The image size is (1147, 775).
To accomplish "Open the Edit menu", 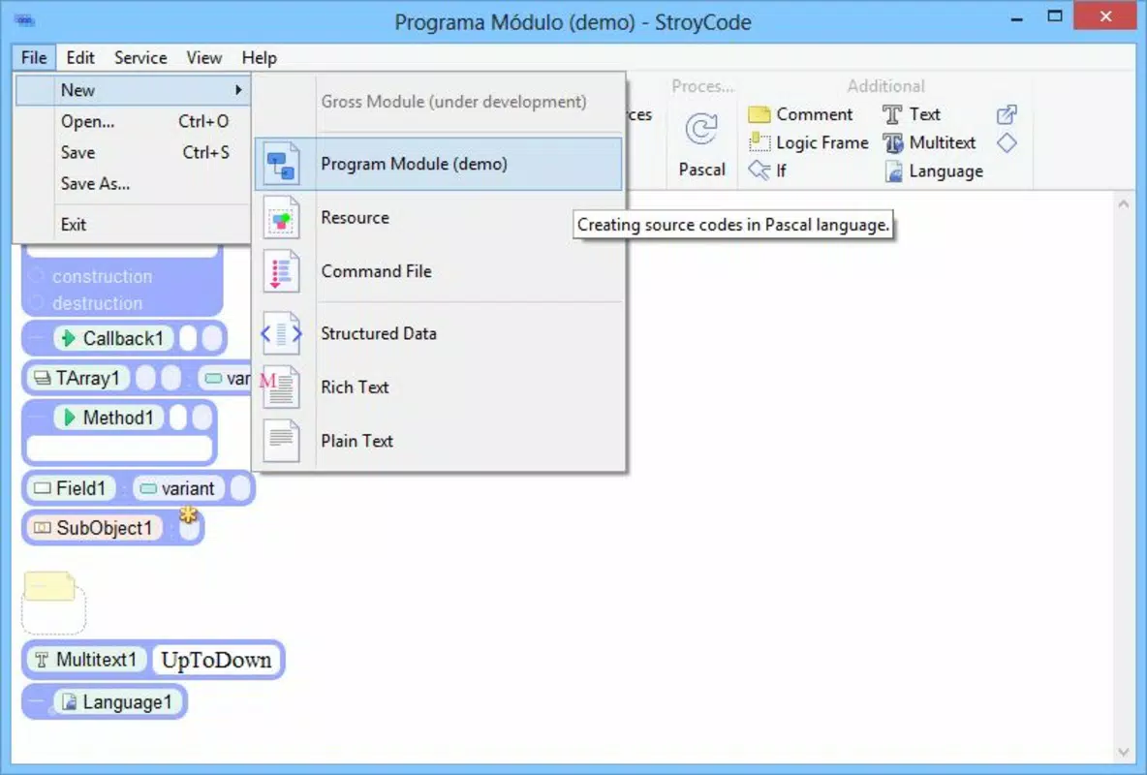I will tap(79, 58).
